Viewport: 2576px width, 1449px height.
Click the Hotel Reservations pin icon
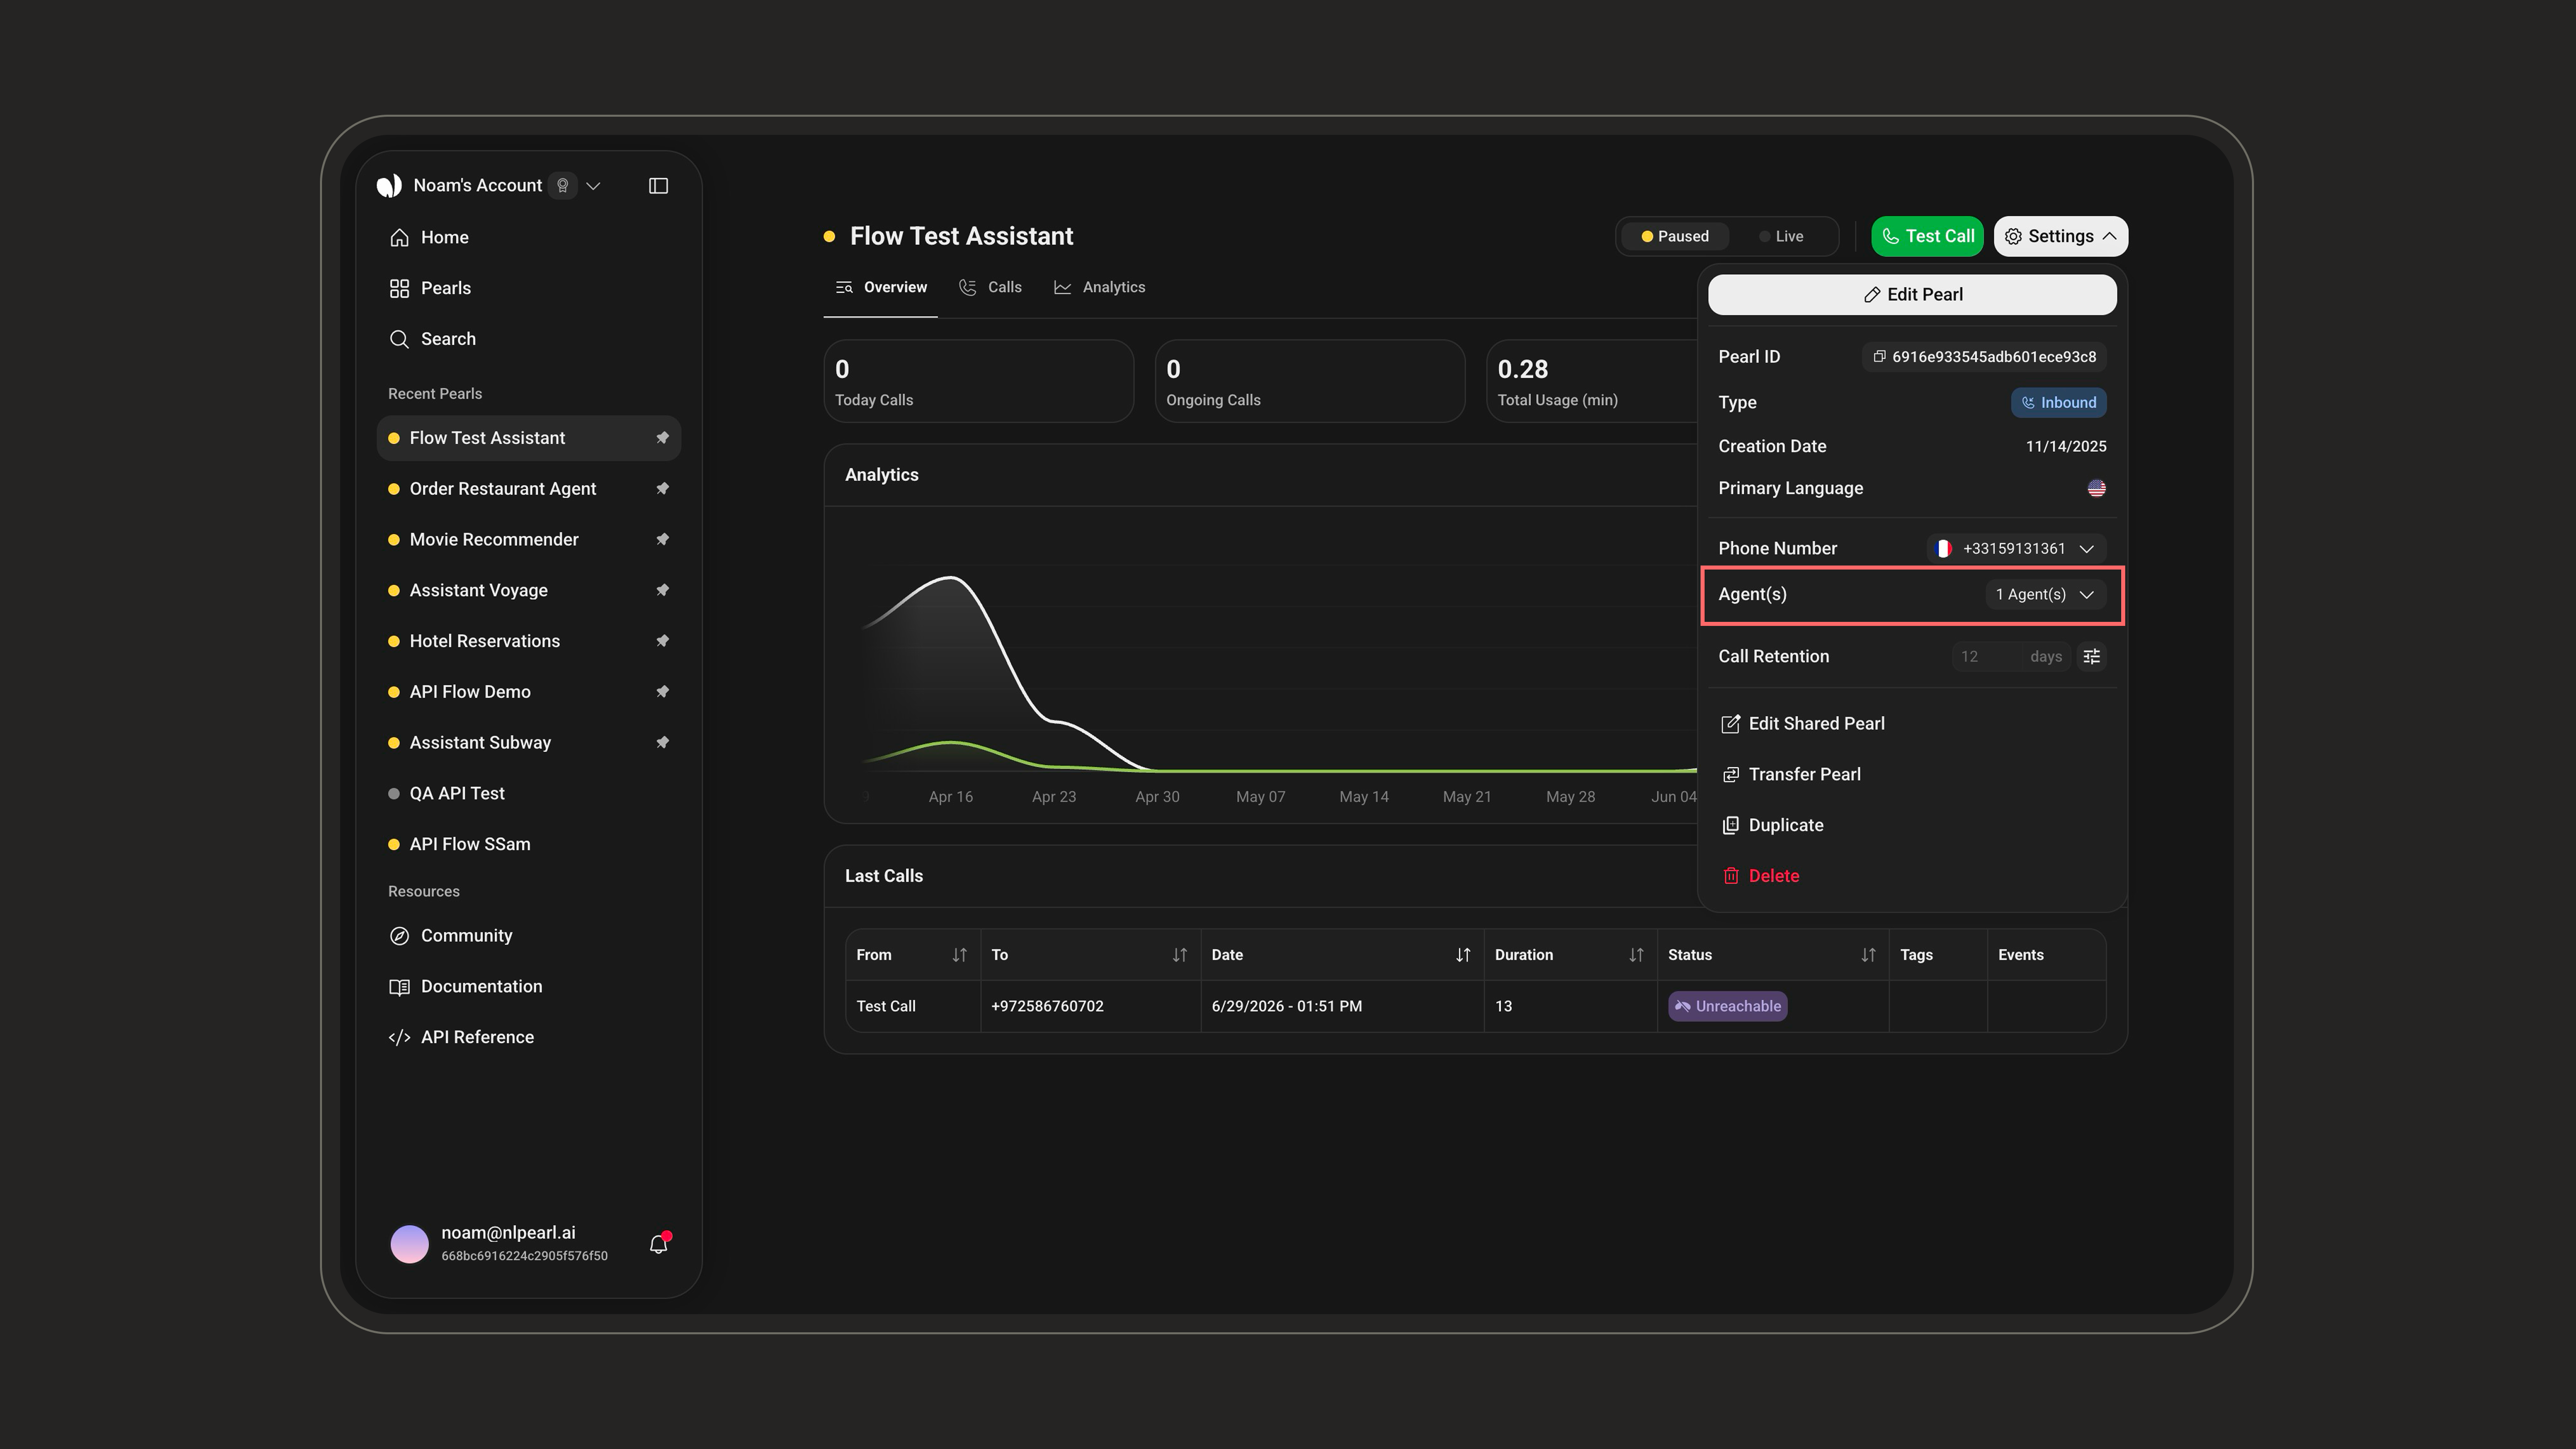pos(662,641)
